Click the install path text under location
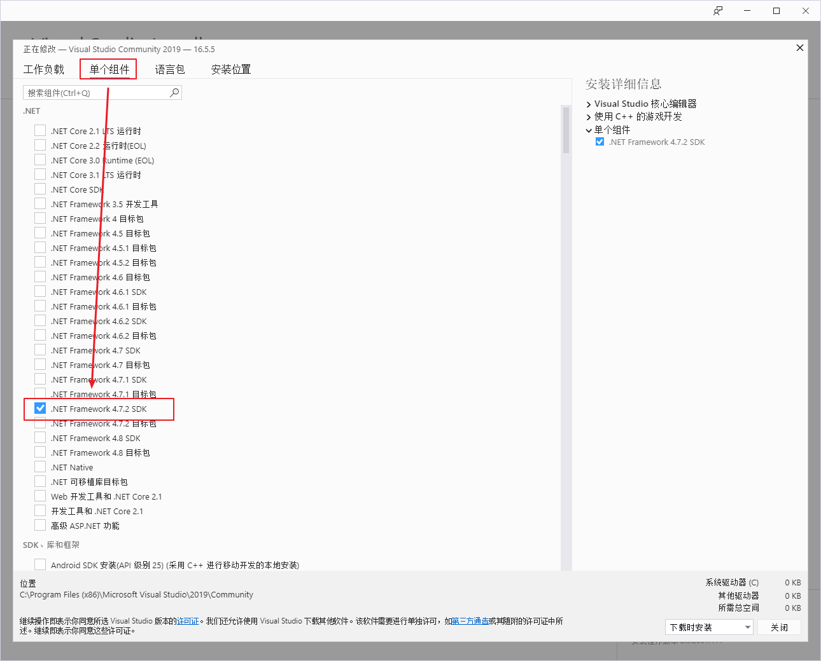This screenshot has width=821, height=661. coord(136,595)
